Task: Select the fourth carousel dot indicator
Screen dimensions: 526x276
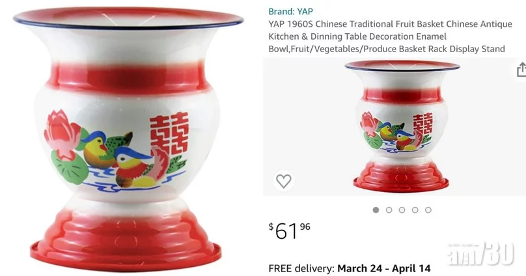Action: pos(415,210)
